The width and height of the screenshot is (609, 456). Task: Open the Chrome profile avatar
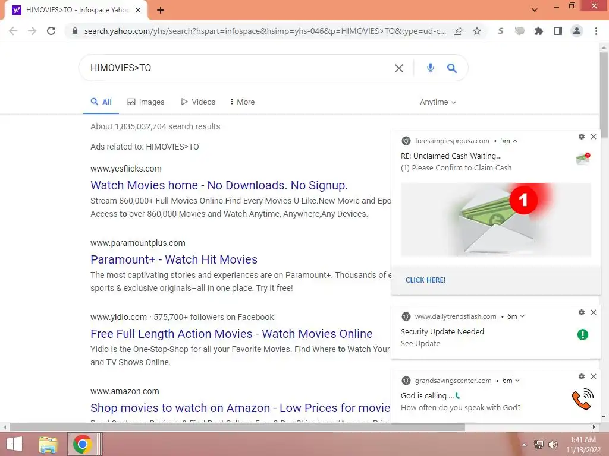pyautogui.click(x=577, y=31)
